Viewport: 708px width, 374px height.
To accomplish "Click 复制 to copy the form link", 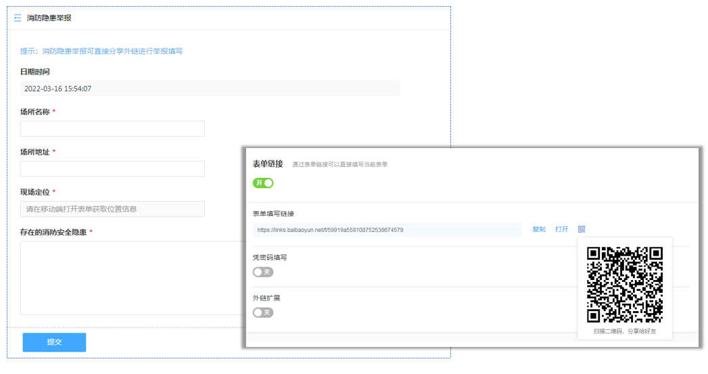I will pos(539,229).
